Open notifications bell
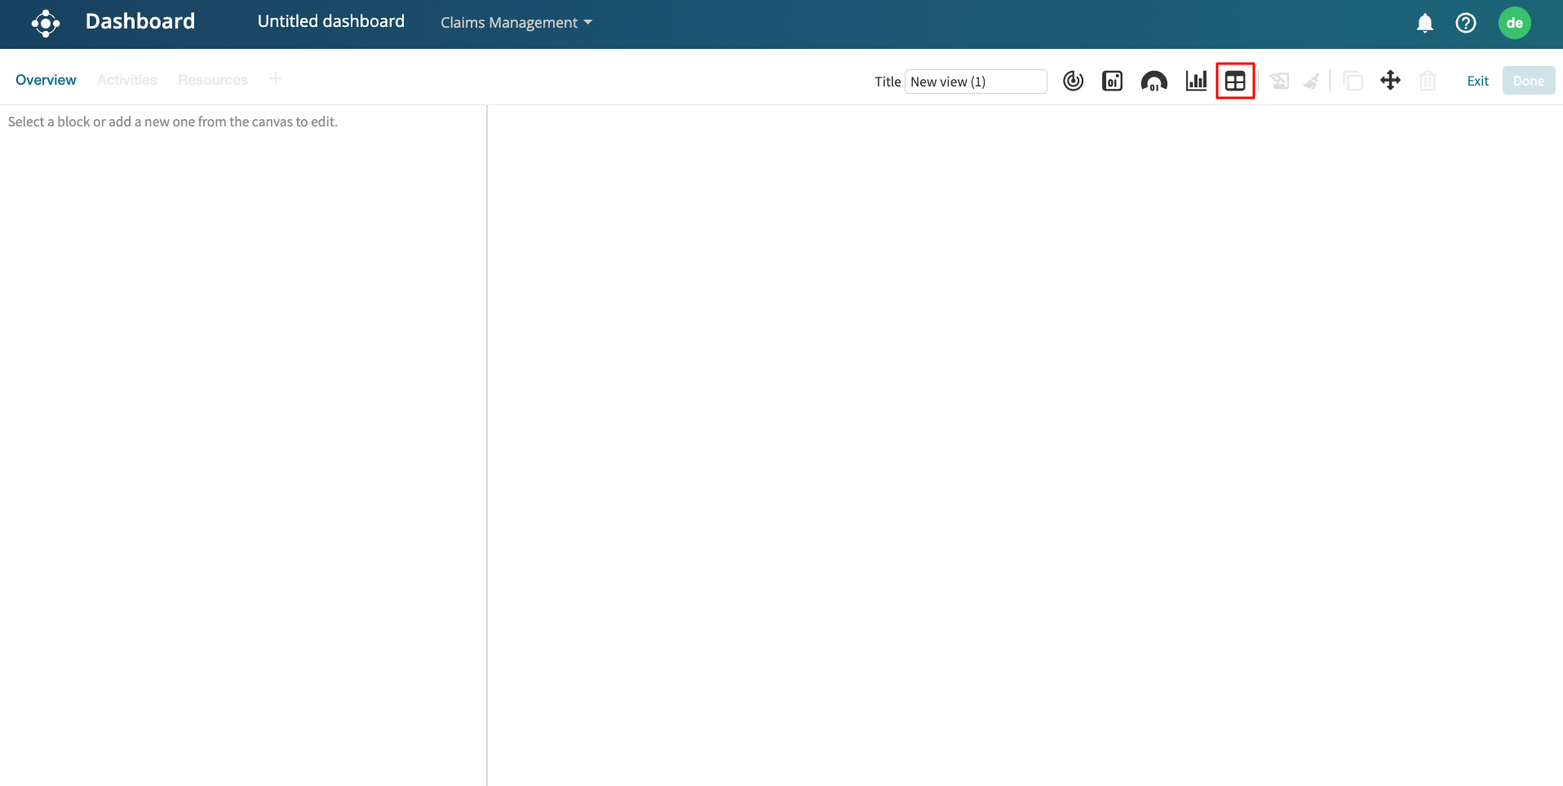Viewport: 1563px width, 786px height. click(x=1424, y=23)
